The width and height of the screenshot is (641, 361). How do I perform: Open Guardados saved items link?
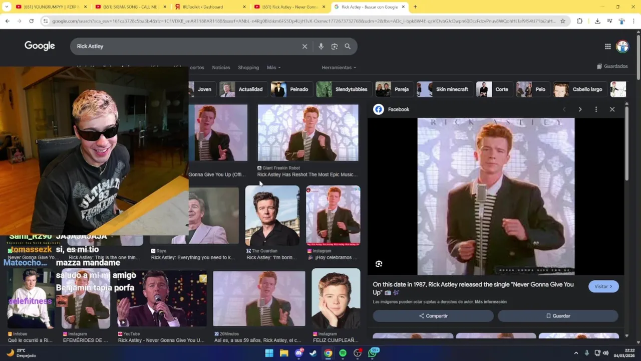click(612, 66)
